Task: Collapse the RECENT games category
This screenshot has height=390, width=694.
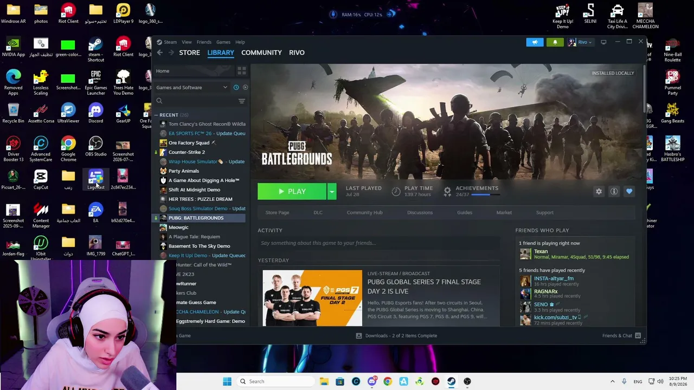Action: pos(156,115)
